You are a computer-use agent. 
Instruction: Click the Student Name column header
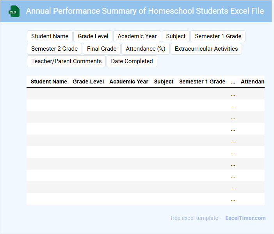(49, 82)
